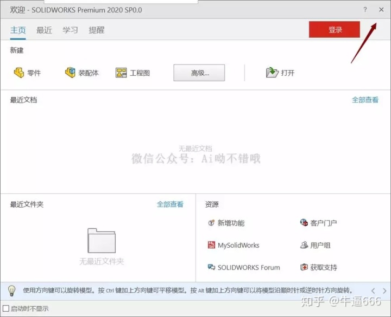Open the MySolidWorks resource
This screenshot has height=317, width=391.
point(234,245)
